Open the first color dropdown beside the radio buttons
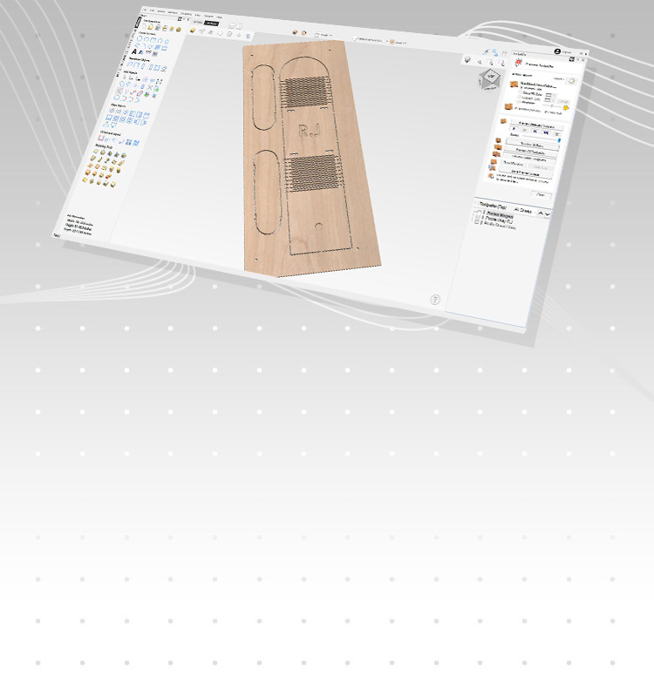 pyautogui.click(x=549, y=95)
